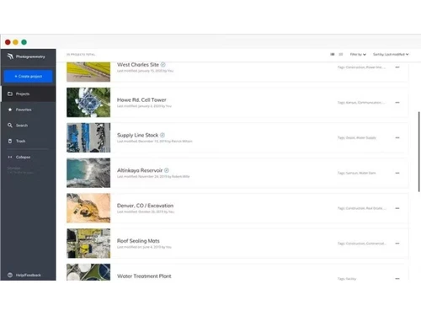This screenshot has width=421, height=316.
Task: Open the Denver, CO / Excavation thumbnail
Action: 88,208
